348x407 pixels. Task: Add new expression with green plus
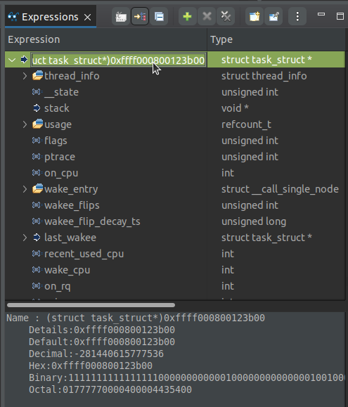pos(188,17)
